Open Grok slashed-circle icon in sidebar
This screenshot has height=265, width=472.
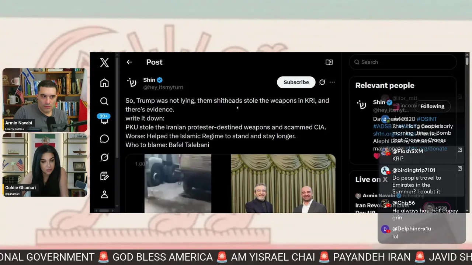[104, 157]
